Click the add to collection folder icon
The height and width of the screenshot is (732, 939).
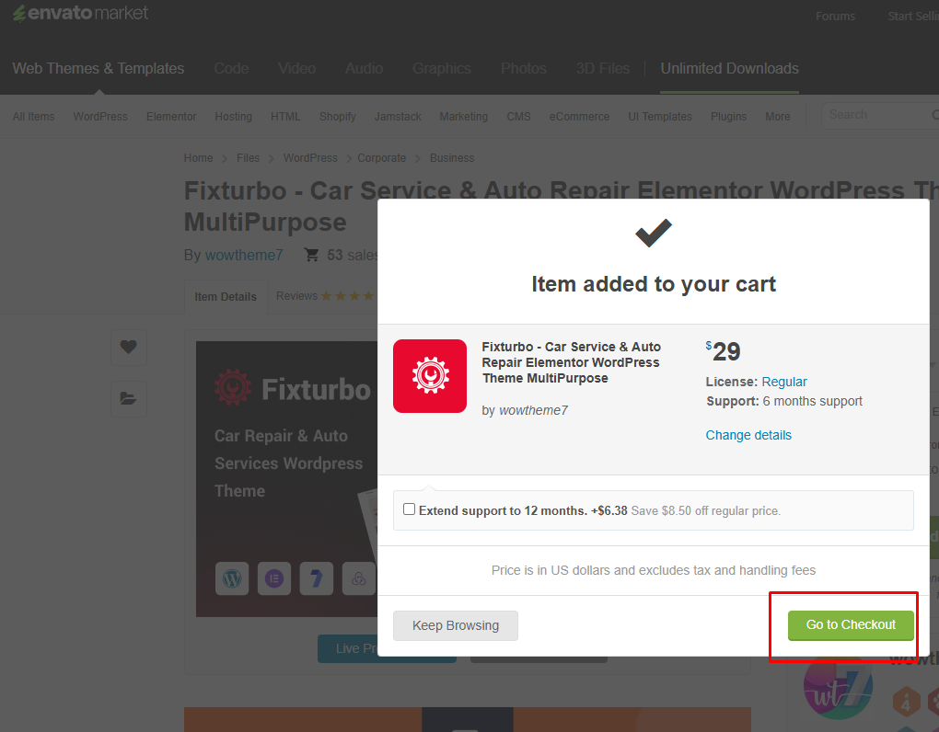pos(128,398)
